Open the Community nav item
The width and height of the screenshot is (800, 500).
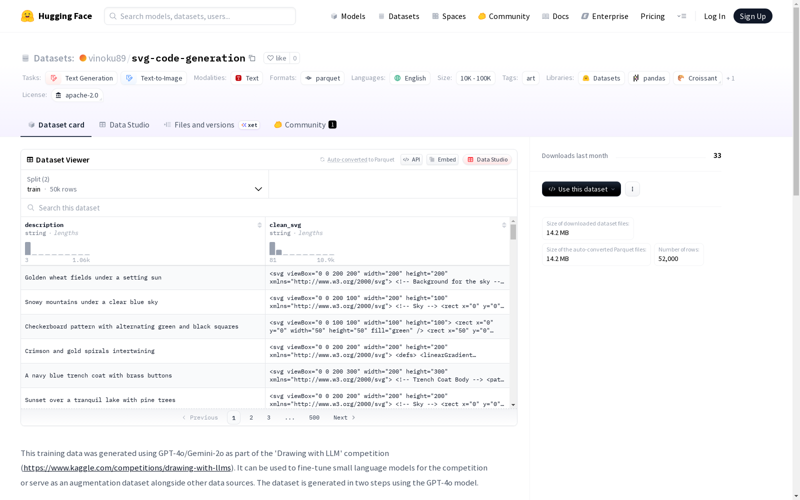click(504, 16)
